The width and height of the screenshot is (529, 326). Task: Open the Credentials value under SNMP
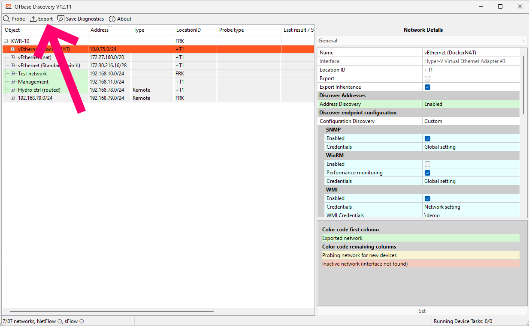pyautogui.click(x=471, y=147)
